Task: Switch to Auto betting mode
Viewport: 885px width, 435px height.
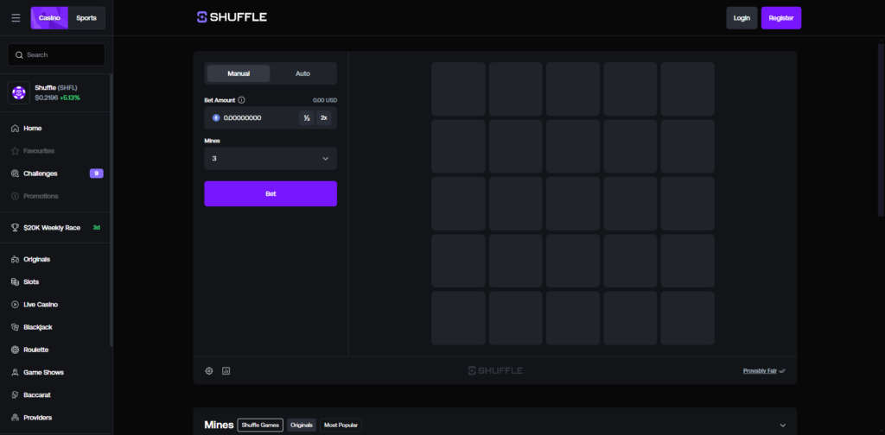Action: (302, 73)
